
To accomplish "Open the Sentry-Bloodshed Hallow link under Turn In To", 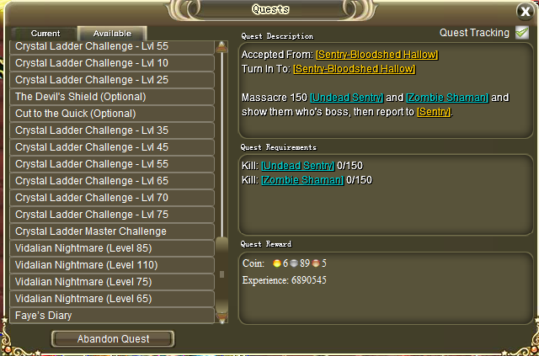I will coord(355,69).
